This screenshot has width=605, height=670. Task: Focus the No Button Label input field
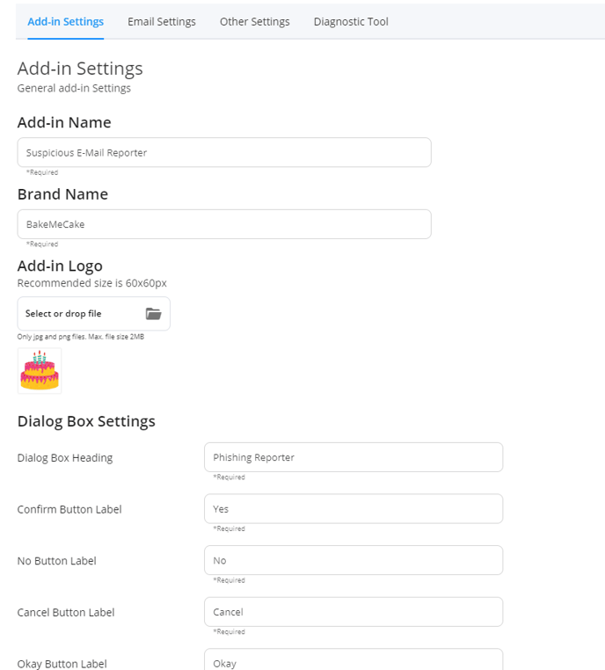click(x=354, y=560)
